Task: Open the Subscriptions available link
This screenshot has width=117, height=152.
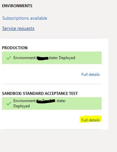Action: (25, 18)
